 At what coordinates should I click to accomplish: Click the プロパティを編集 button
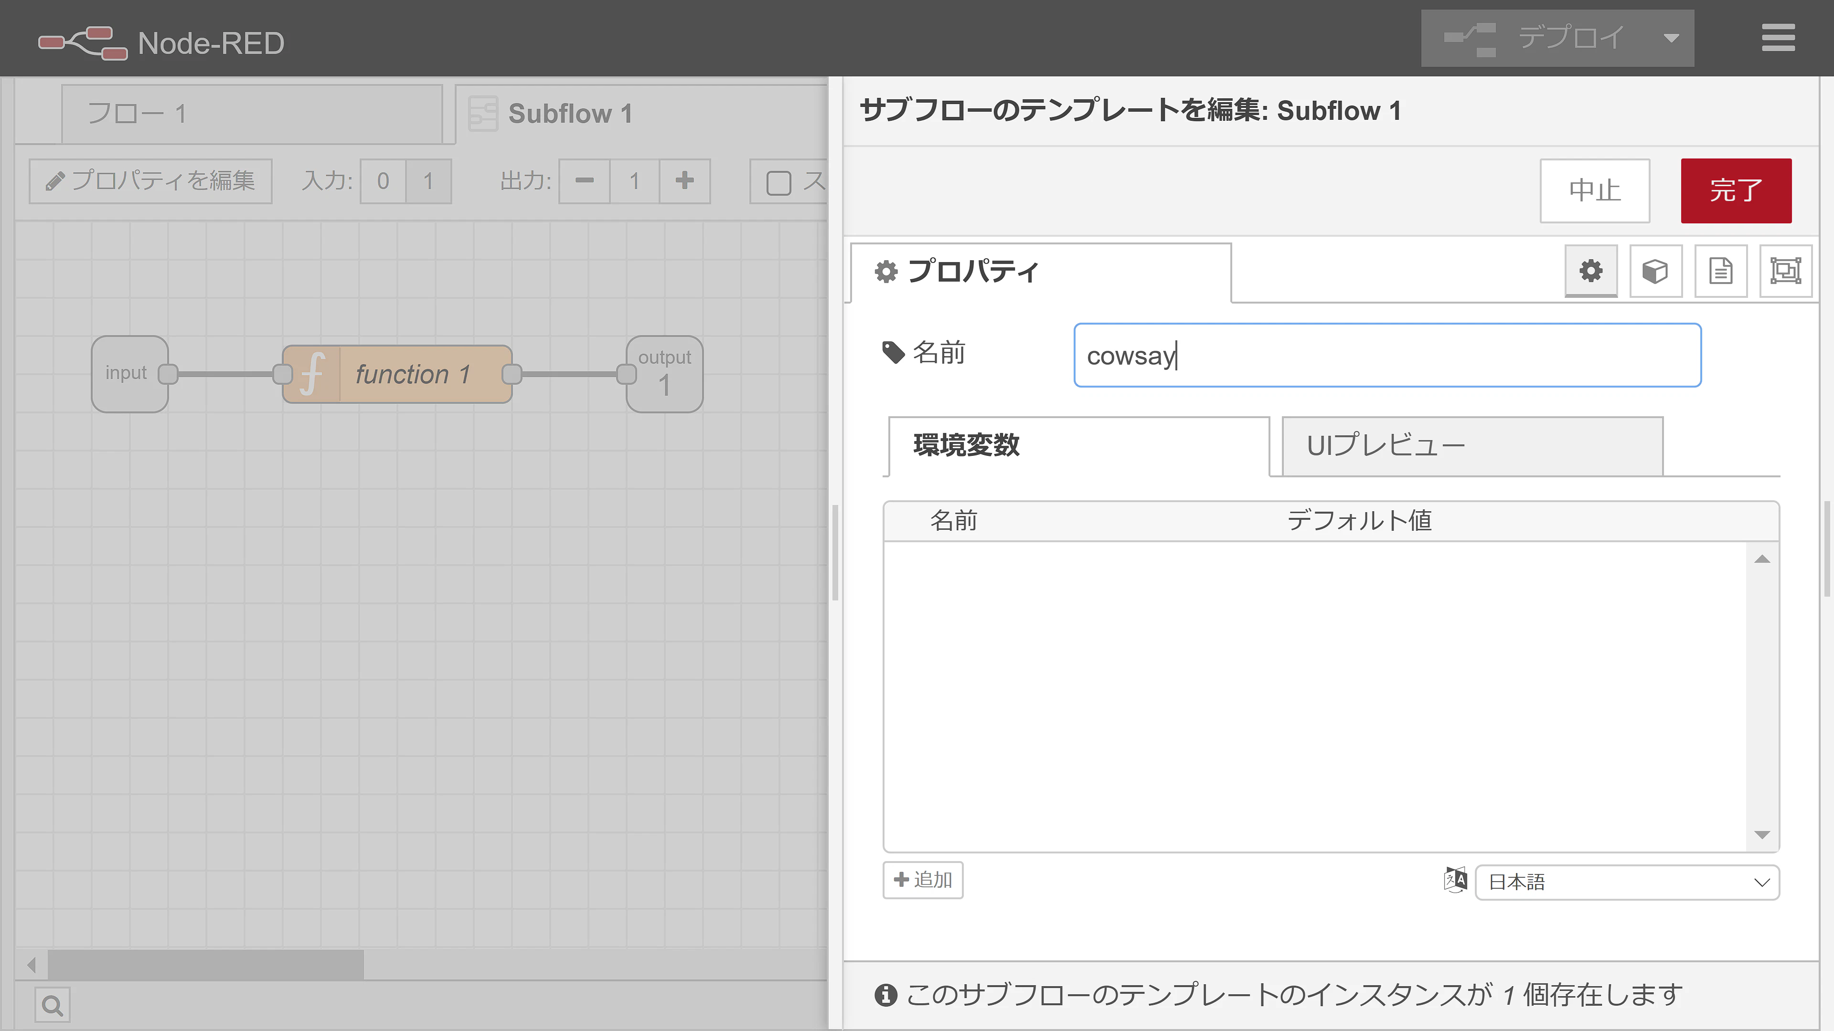point(150,181)
